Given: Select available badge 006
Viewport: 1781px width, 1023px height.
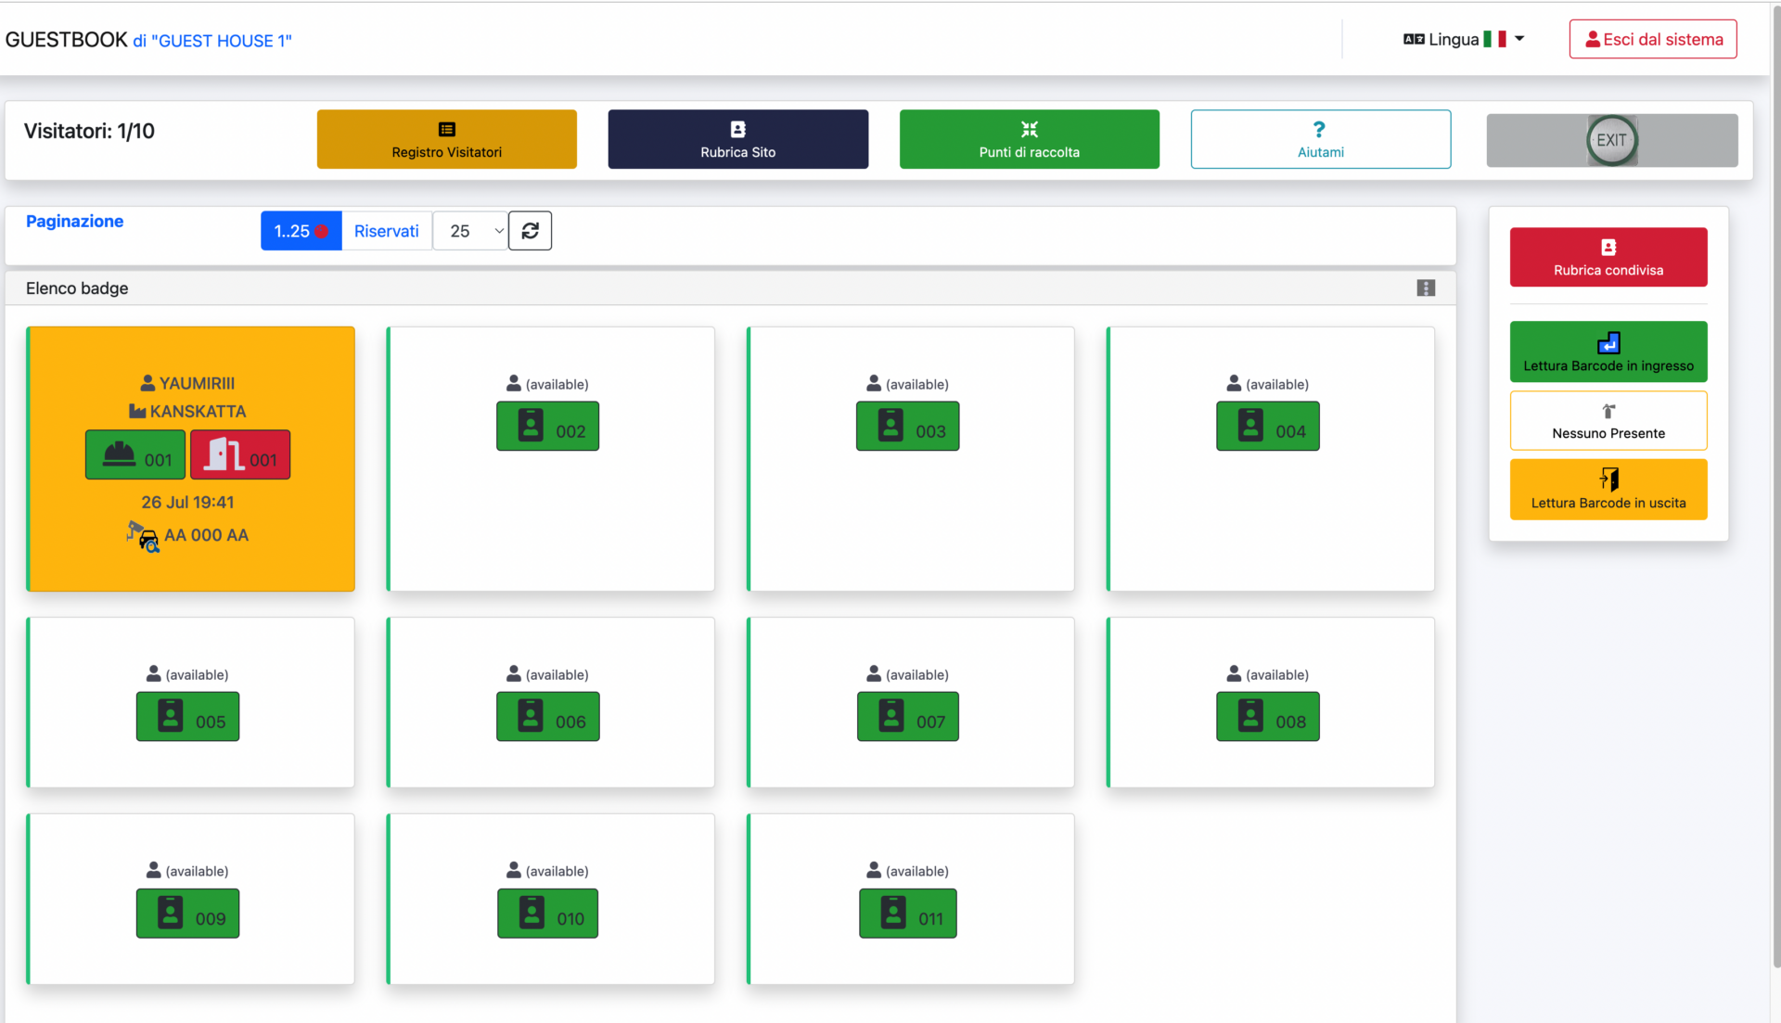Looking at the screenshot, I should (547, 717).
